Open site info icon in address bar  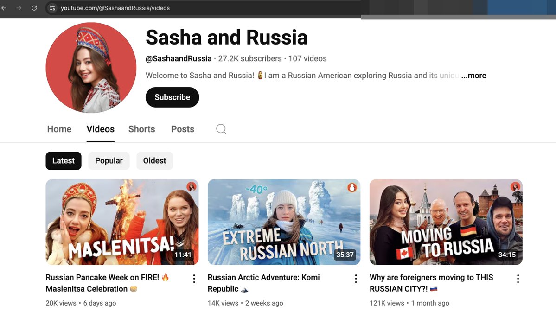click(52, 8)
